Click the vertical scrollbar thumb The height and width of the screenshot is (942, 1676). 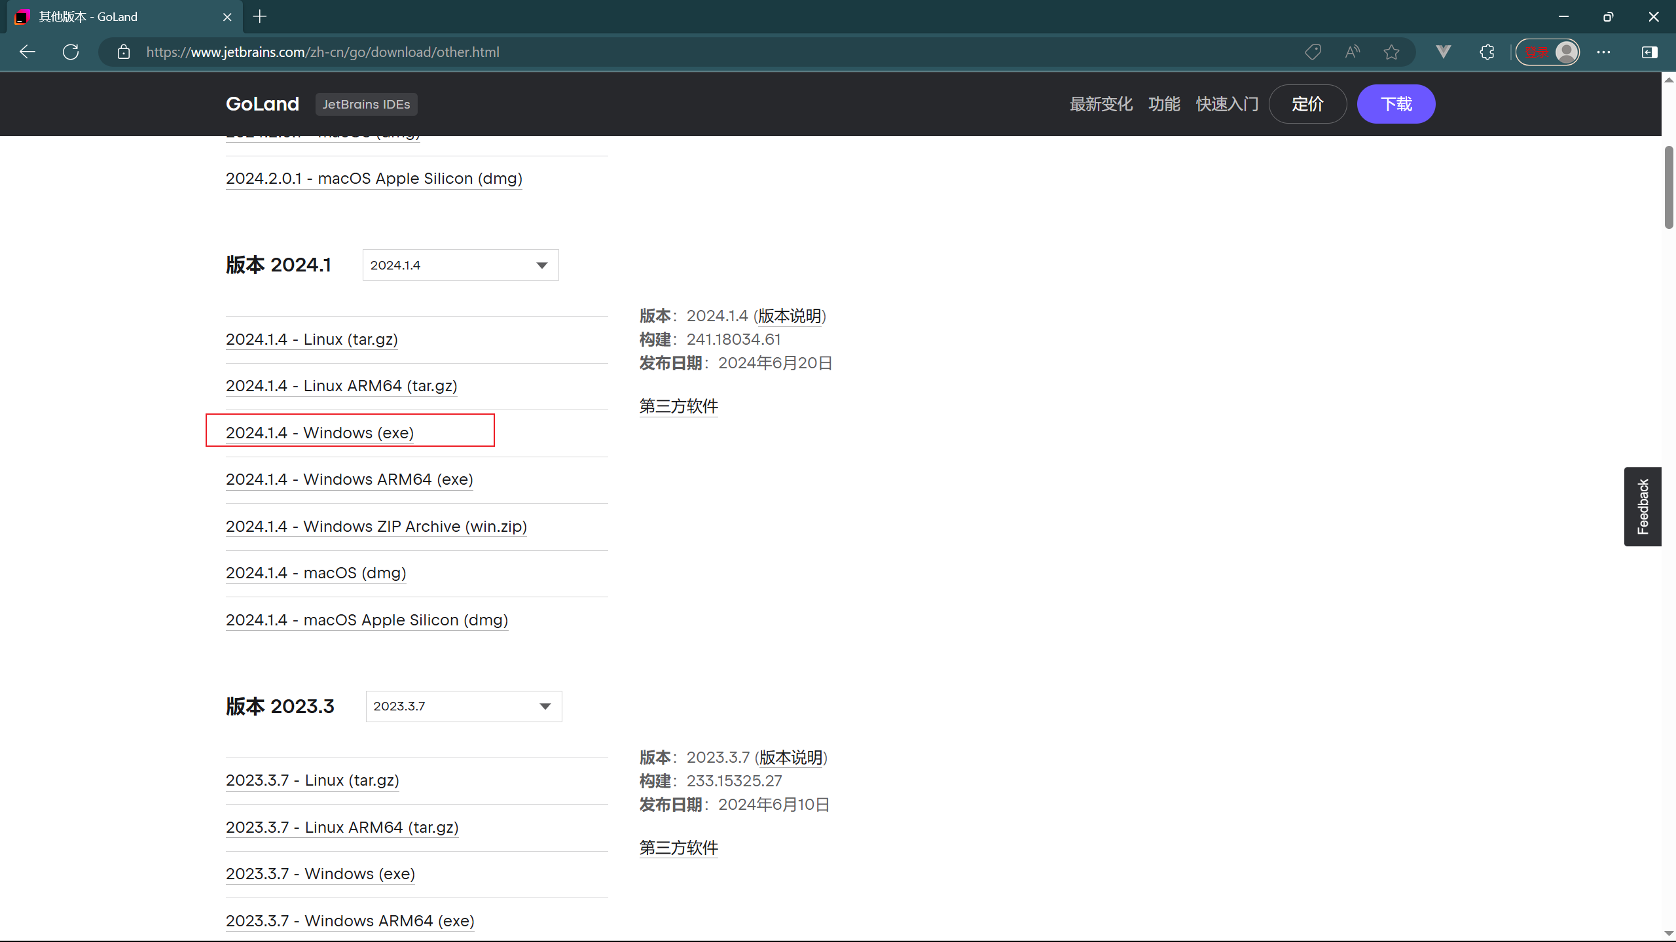[x=1669, y=188]
